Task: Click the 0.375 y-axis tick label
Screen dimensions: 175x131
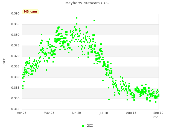Action: (15, 46)
